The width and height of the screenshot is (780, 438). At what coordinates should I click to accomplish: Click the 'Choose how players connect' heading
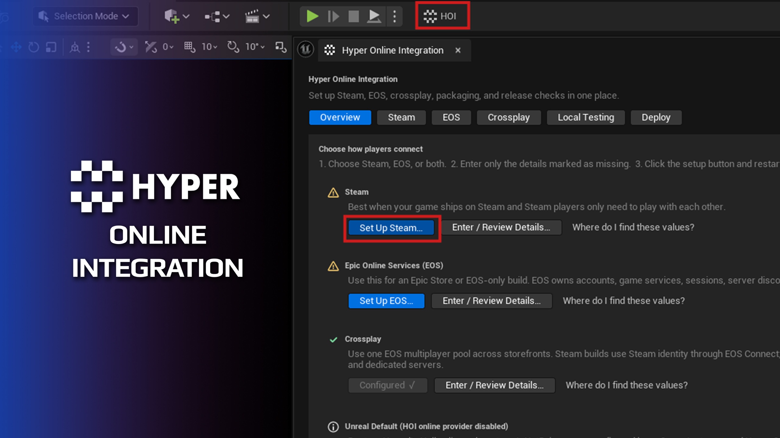tap(370, 149)
